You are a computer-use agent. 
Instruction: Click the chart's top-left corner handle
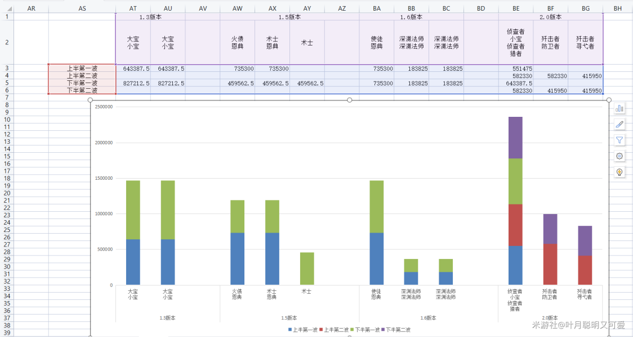(x=91, y=100)
